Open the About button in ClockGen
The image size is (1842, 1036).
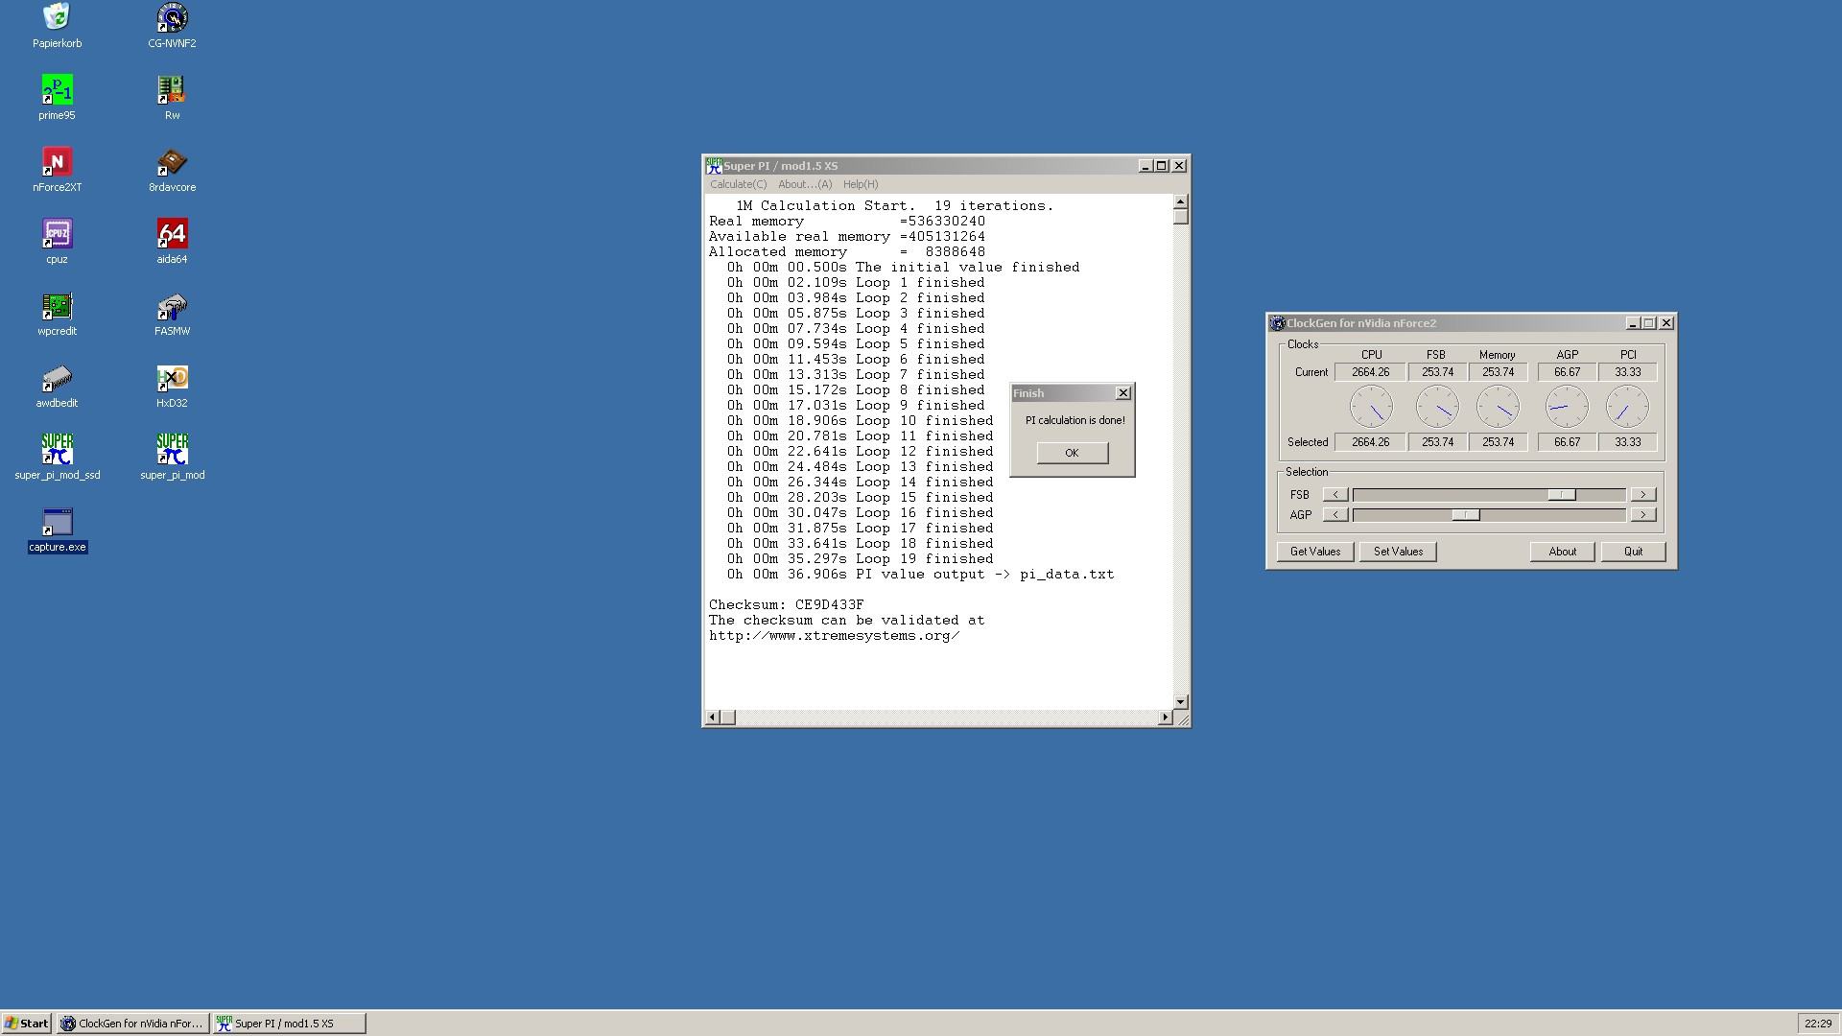pyautogui.click(x=1562, y=552)
